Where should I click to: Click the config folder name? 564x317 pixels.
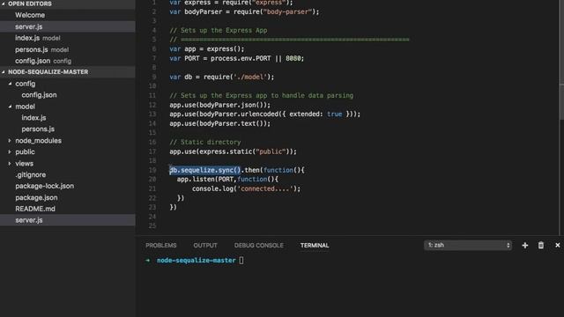[26, 84]
